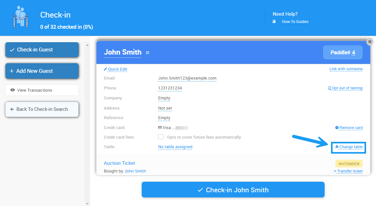Click the Check-in velvet rope logo
The height and width of the screenshot is (206, 376).
tap(21, 18)
